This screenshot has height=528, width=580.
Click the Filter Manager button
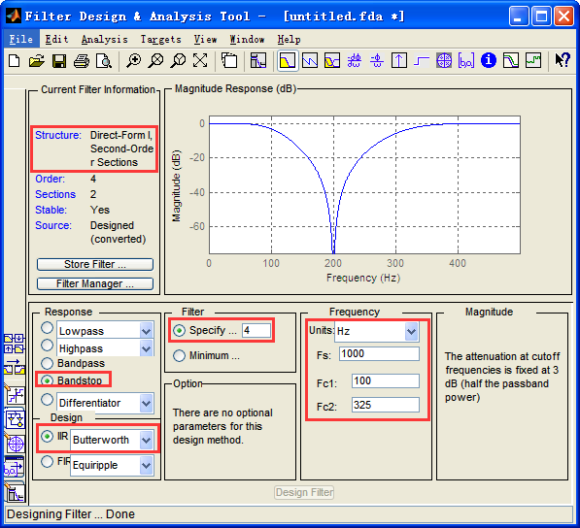click(x=95, y=283)
